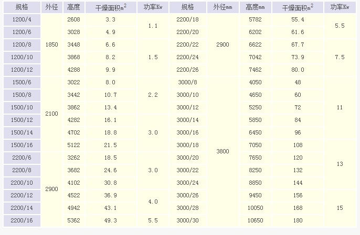The height and width of the screenshot is (235, 360).
Task: Click the 5362 height value
Action: coord(73,220)
